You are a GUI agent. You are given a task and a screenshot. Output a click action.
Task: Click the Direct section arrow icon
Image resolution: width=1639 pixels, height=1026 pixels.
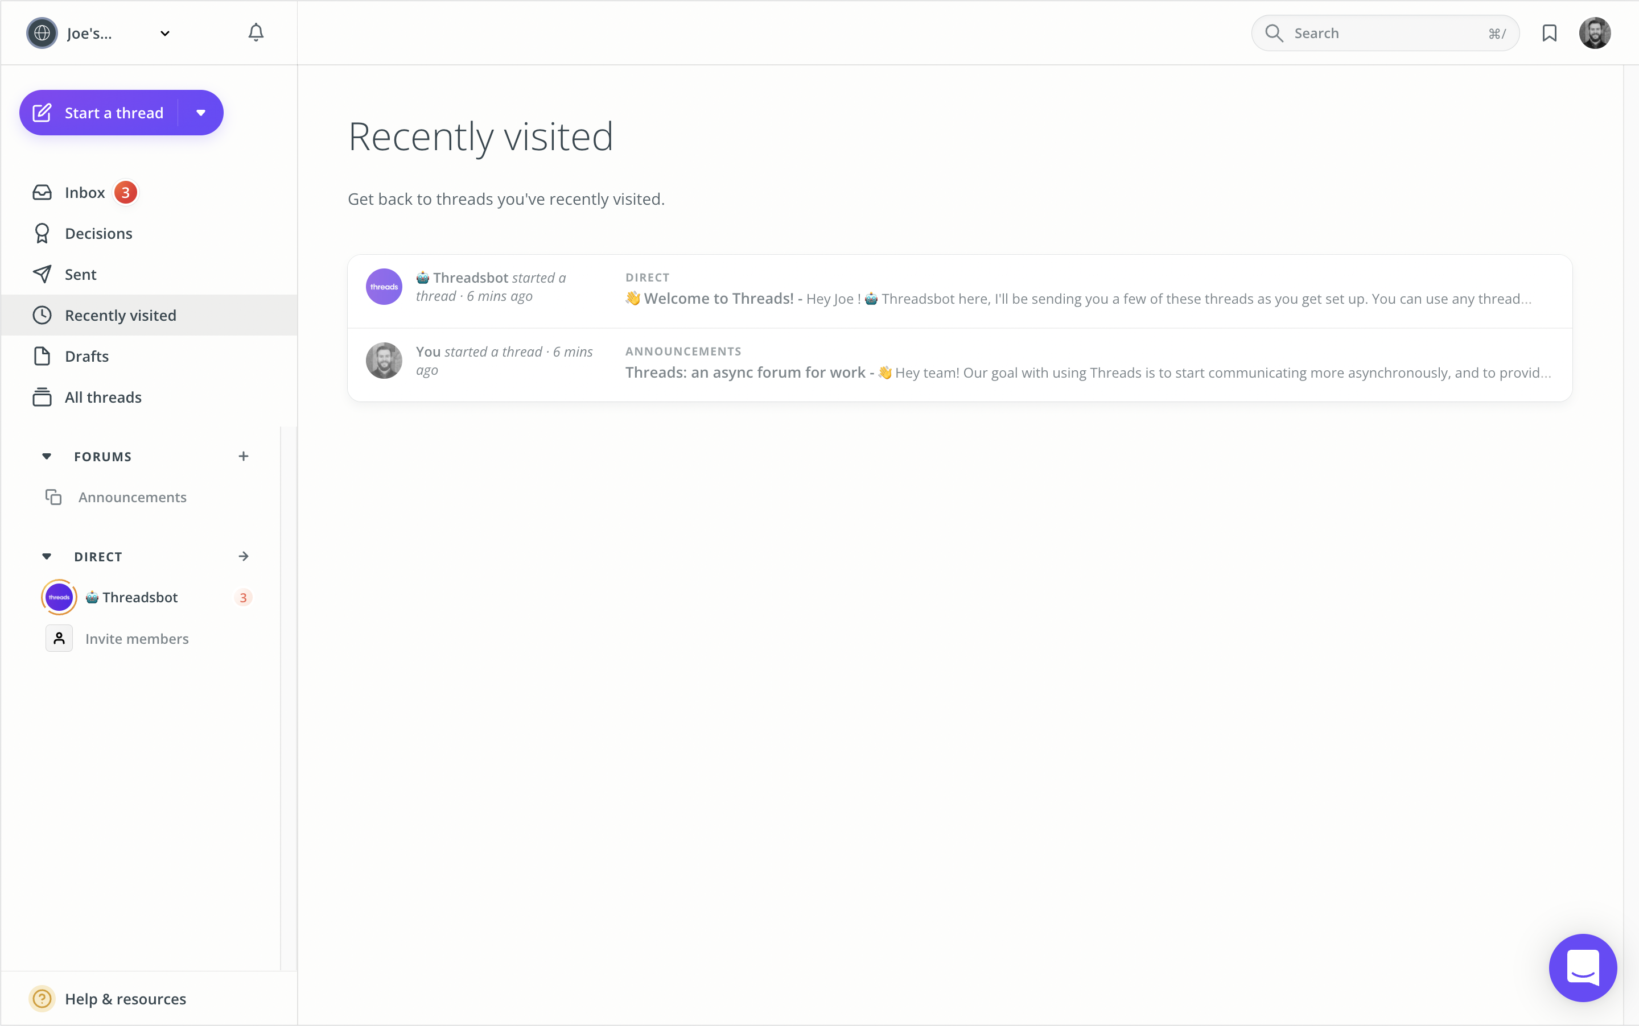(244, 556)
